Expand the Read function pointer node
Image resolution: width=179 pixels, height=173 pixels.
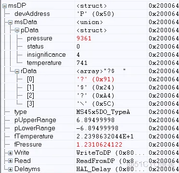click(11, 161)
